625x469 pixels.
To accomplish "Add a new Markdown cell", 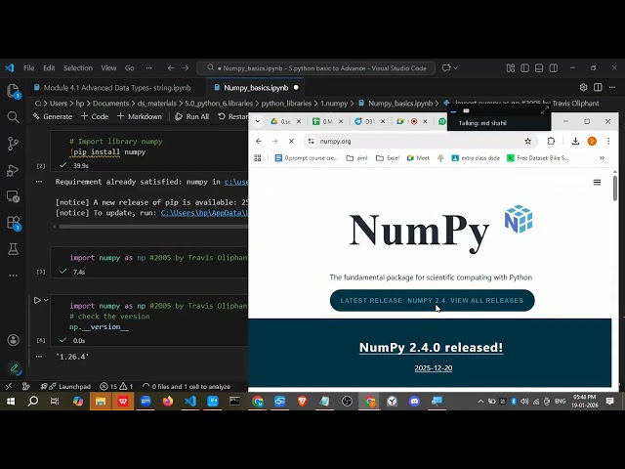I will [140, 116].
